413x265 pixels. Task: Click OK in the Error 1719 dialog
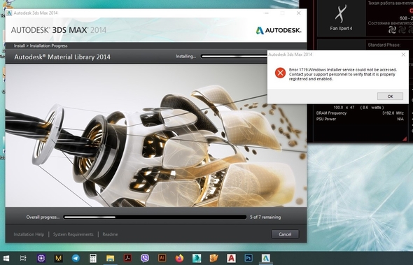click(x=390, y=96)
